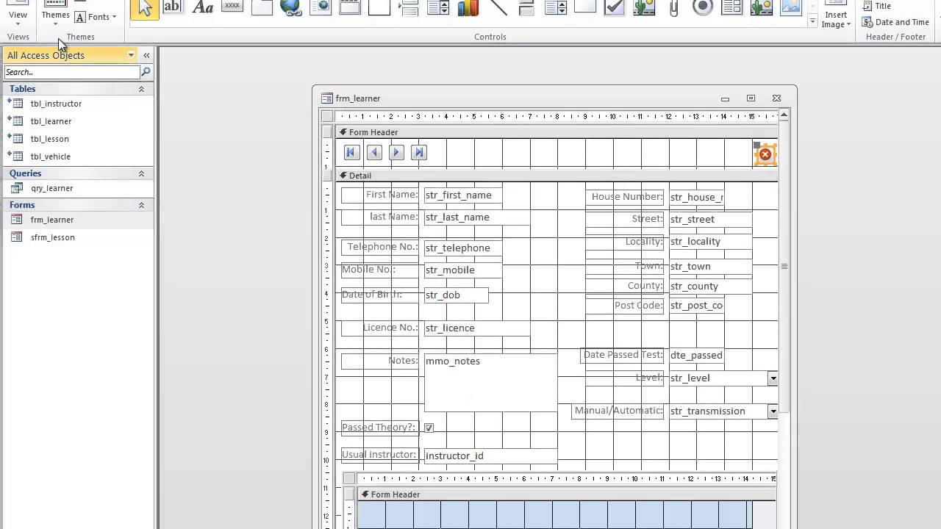
Task: Select the Check Box control tool
Action: pyautogui.click(x=615, y=7)
